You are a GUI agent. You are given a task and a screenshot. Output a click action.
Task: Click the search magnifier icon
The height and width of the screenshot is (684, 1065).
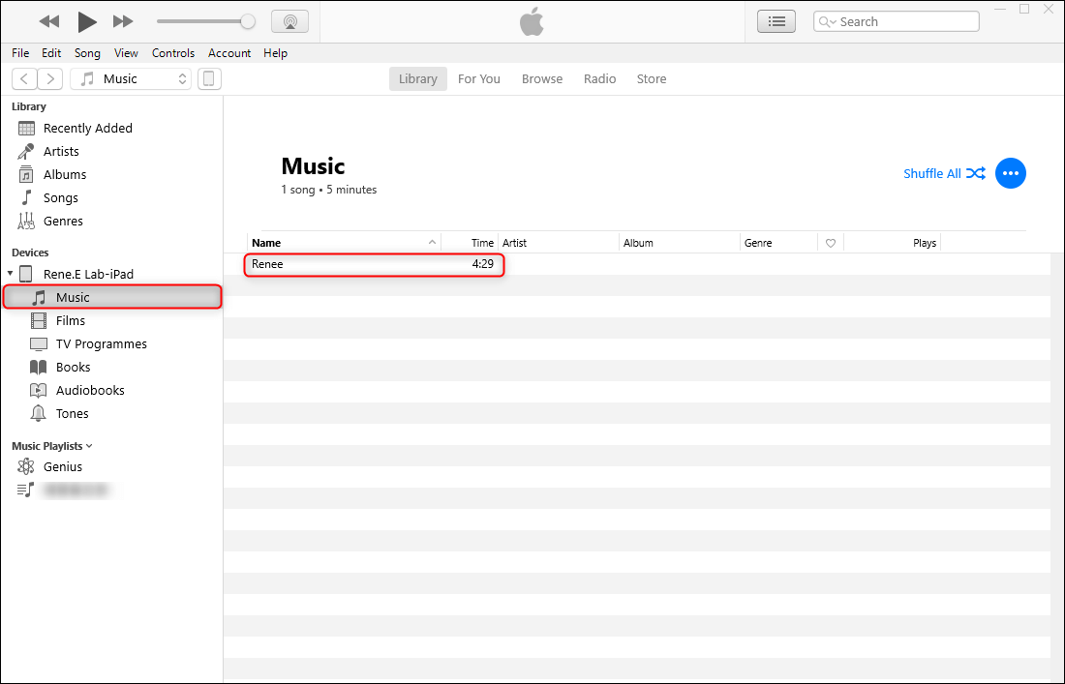pos(827,21)
